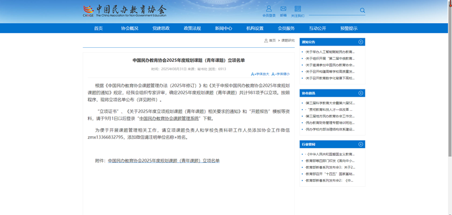
Task: Open news 民办教育财务管理专题培训班
Action: pyautogui.click(x=330, y=123)
